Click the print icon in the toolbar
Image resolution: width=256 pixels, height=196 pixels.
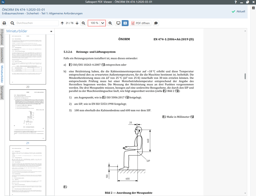(4, 23)
